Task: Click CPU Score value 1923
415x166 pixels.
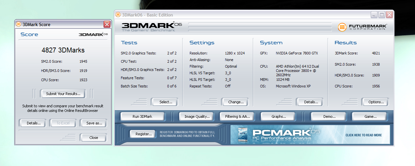Action: point(83,80)
